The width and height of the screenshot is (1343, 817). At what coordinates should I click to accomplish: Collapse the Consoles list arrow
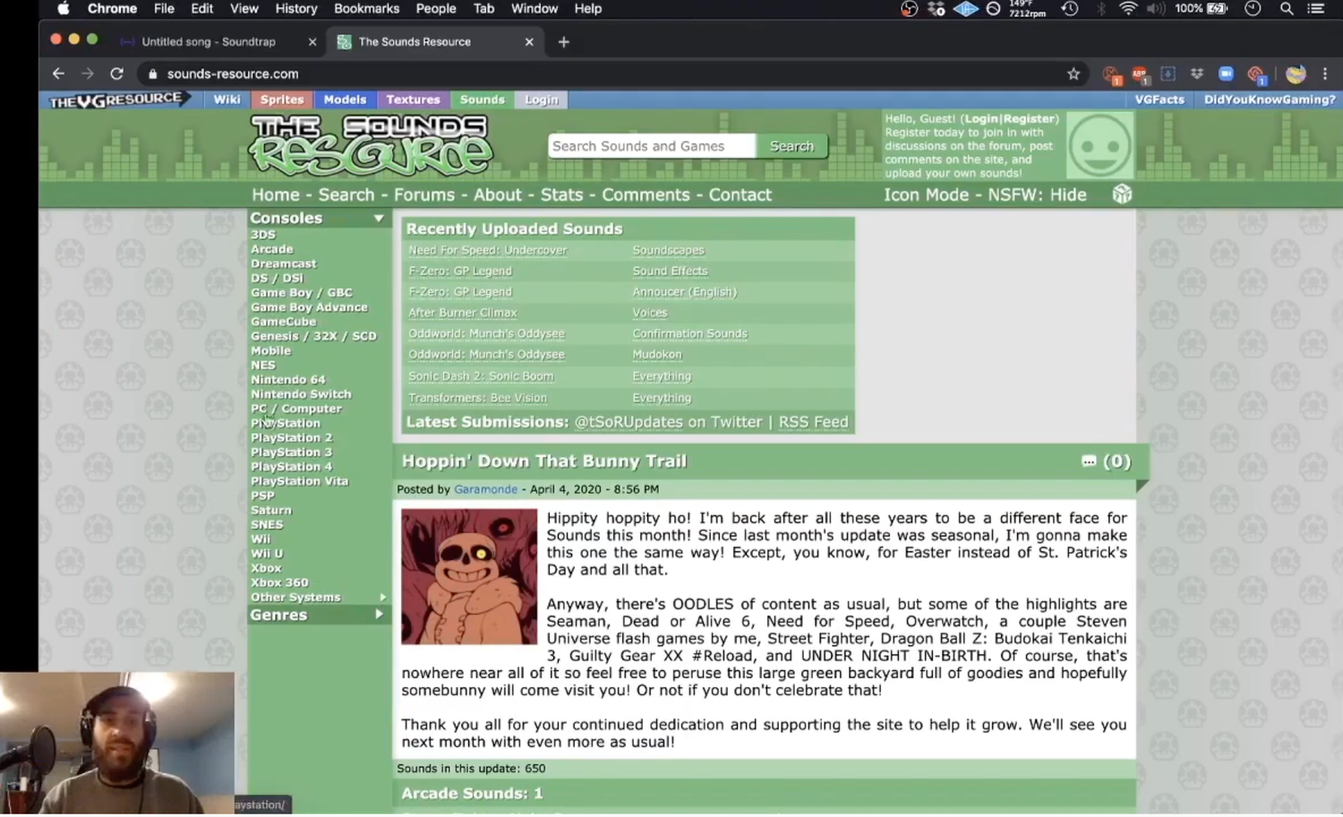379,217
